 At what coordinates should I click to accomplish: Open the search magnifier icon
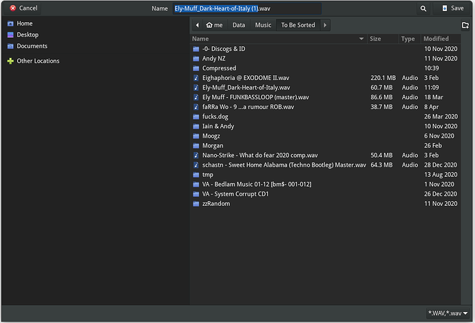(423, 8)
